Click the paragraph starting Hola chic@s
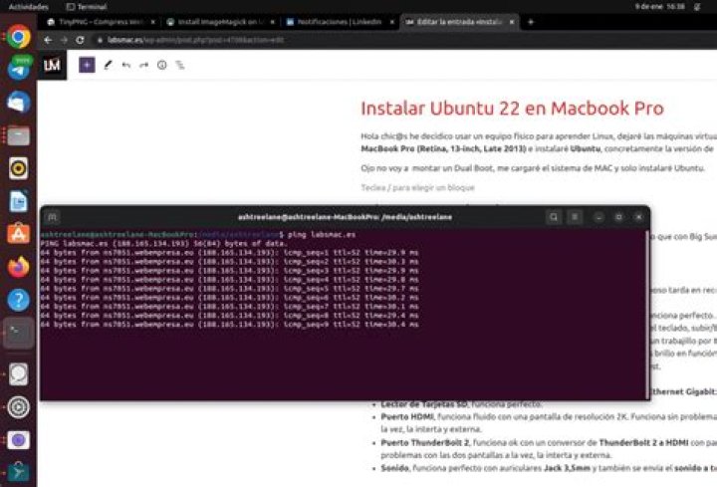This screenshot has width=717, height=487. coord(539,142)
